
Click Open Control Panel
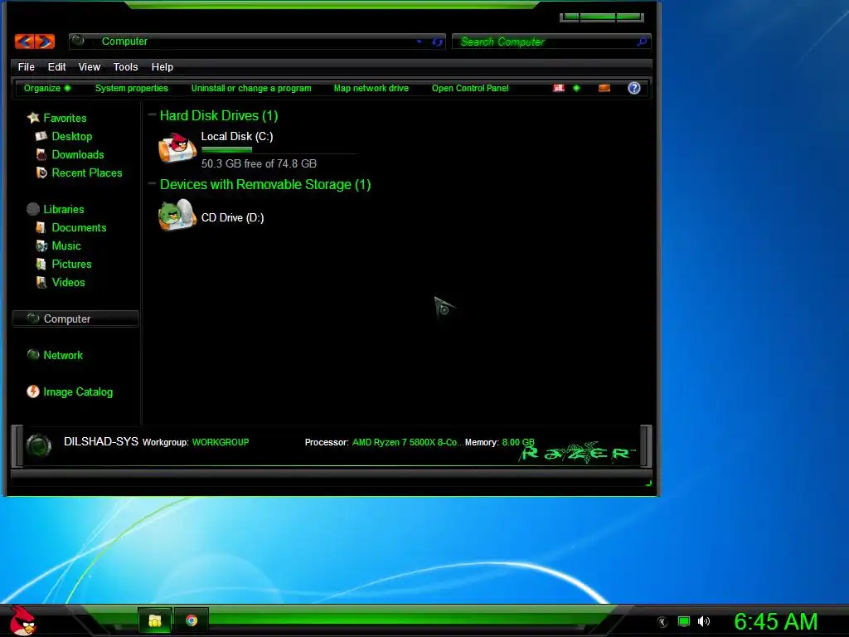[x=470, y=88]
